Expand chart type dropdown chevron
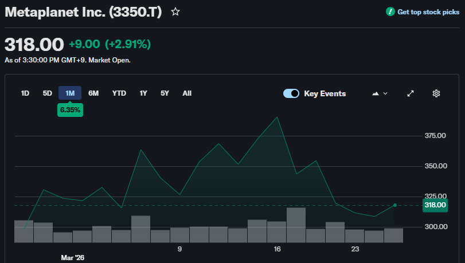This screenshot has height=263, width=465. pos(385,93)
